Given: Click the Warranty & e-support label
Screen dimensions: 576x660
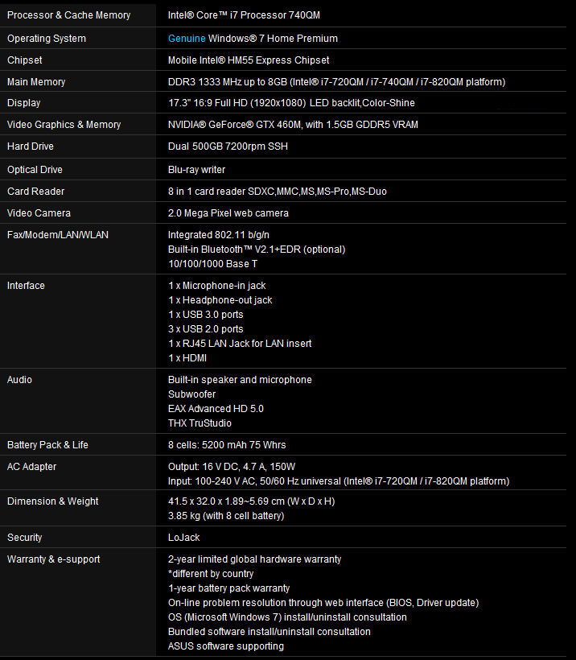Looking at the screenshot, I should pos(53,559).
